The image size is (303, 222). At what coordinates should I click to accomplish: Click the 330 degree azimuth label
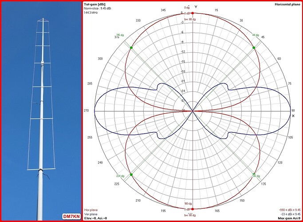[138, 20]
